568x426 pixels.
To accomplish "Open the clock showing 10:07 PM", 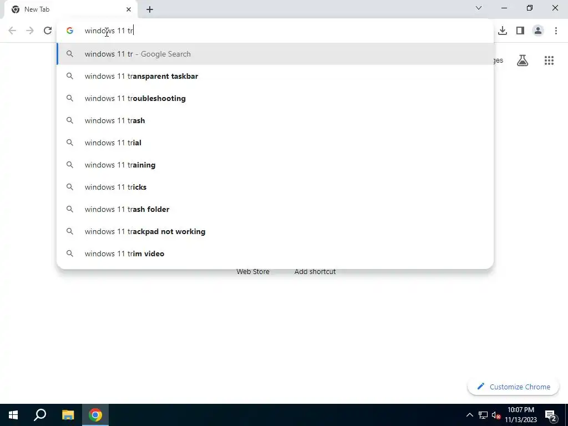I will [x=521, y=415].
